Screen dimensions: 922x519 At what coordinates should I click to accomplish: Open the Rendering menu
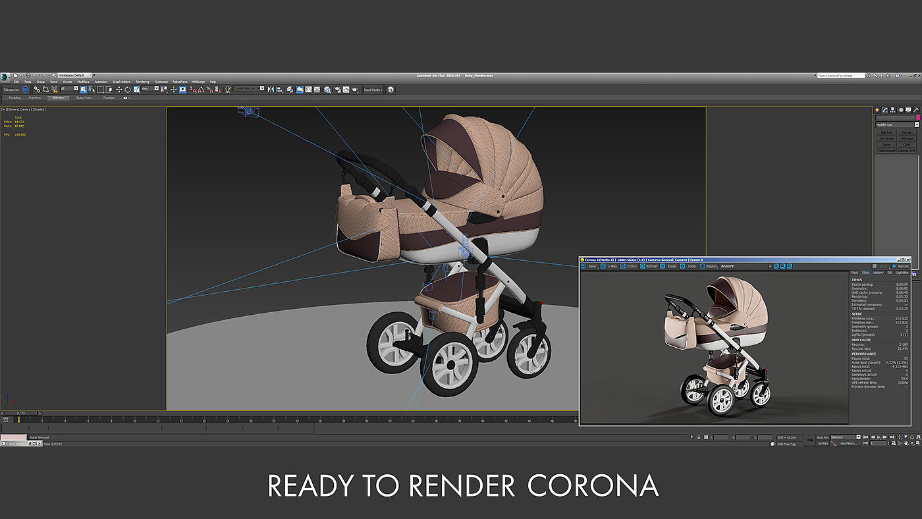tap(142, 82)
